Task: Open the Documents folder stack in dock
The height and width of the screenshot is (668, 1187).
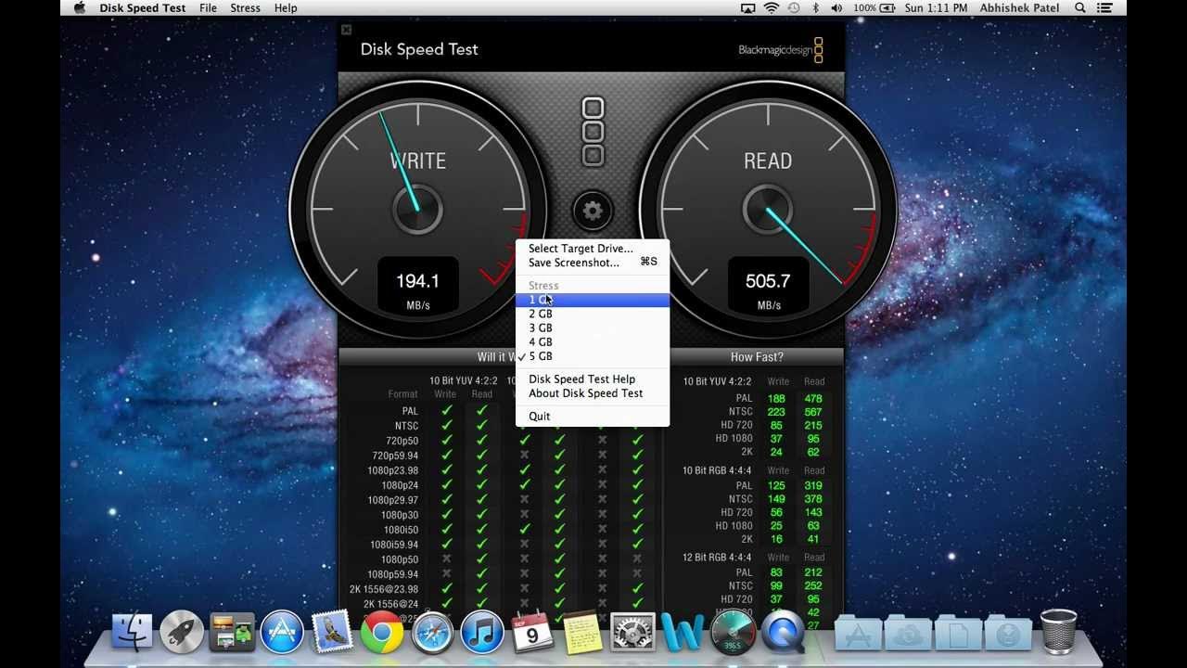Action: (x=957, y=633)
